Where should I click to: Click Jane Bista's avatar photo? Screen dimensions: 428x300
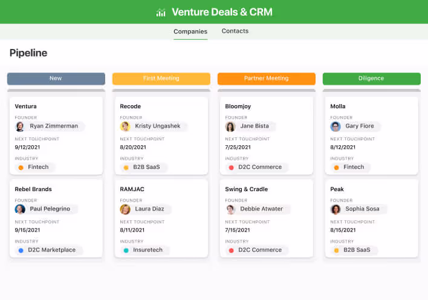[230, 126]
